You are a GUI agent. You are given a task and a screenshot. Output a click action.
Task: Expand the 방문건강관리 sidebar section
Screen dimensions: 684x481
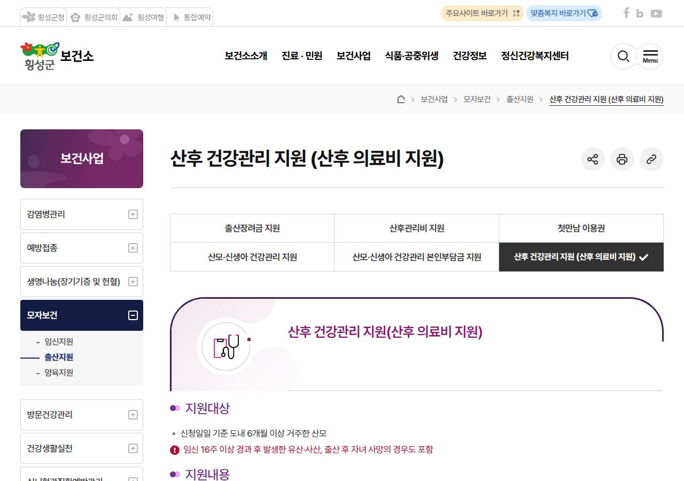coord(82,415)
